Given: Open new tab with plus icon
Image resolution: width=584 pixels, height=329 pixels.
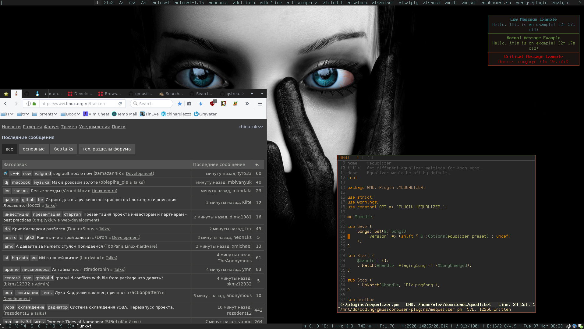Looking at the screenshot, I should click(x=252, y=94).
